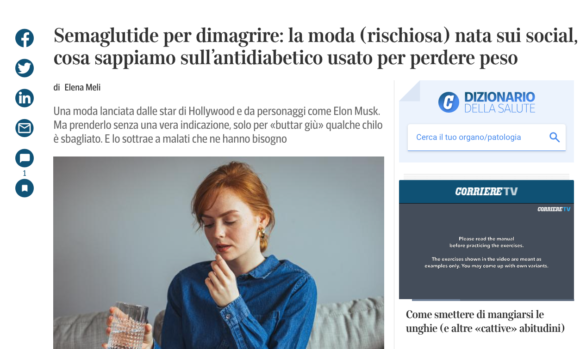Image resolution: width=580 pixels, height=349 pixels.
Task: Focus the 'Cerca il tuo organo/patologia' field
Action: pos(486,137)
